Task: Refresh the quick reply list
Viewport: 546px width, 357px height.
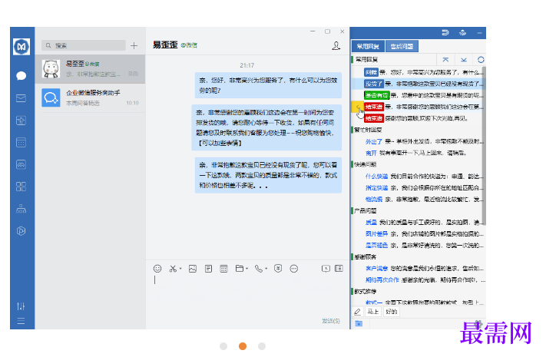Action: point(481,60)
